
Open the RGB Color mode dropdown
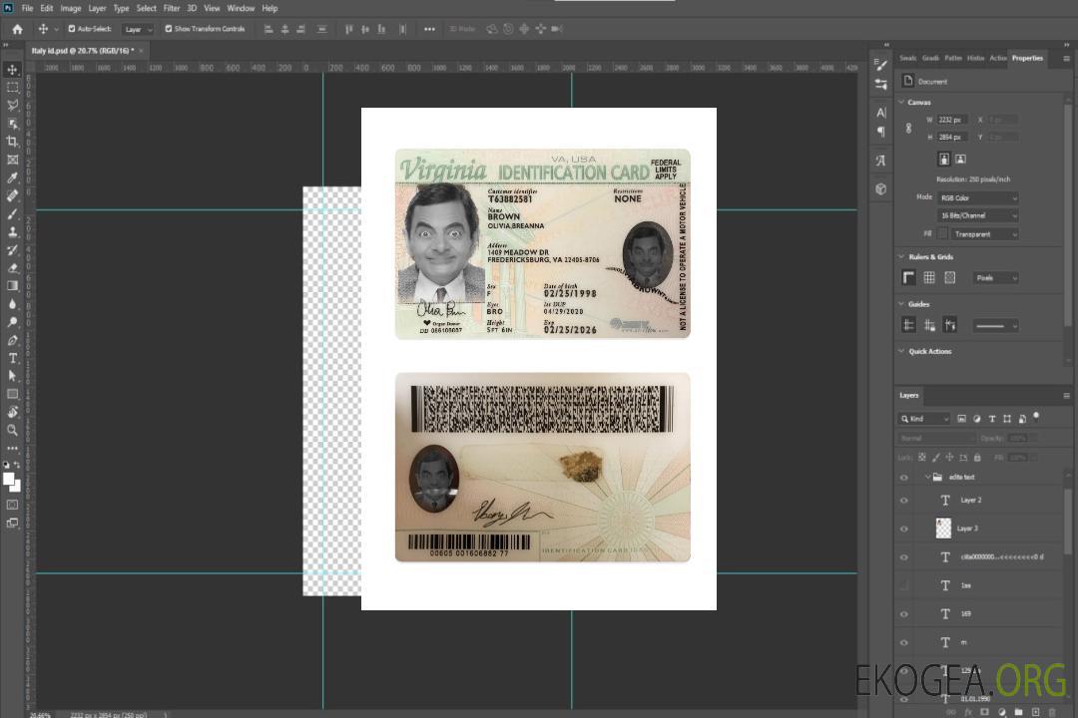977,197
